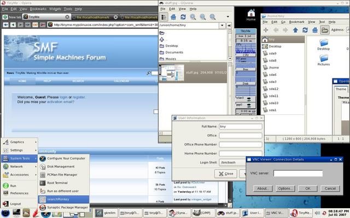Click the Rewind icon in Opera toolbar
Screen dimensions: 350x218
5,25
